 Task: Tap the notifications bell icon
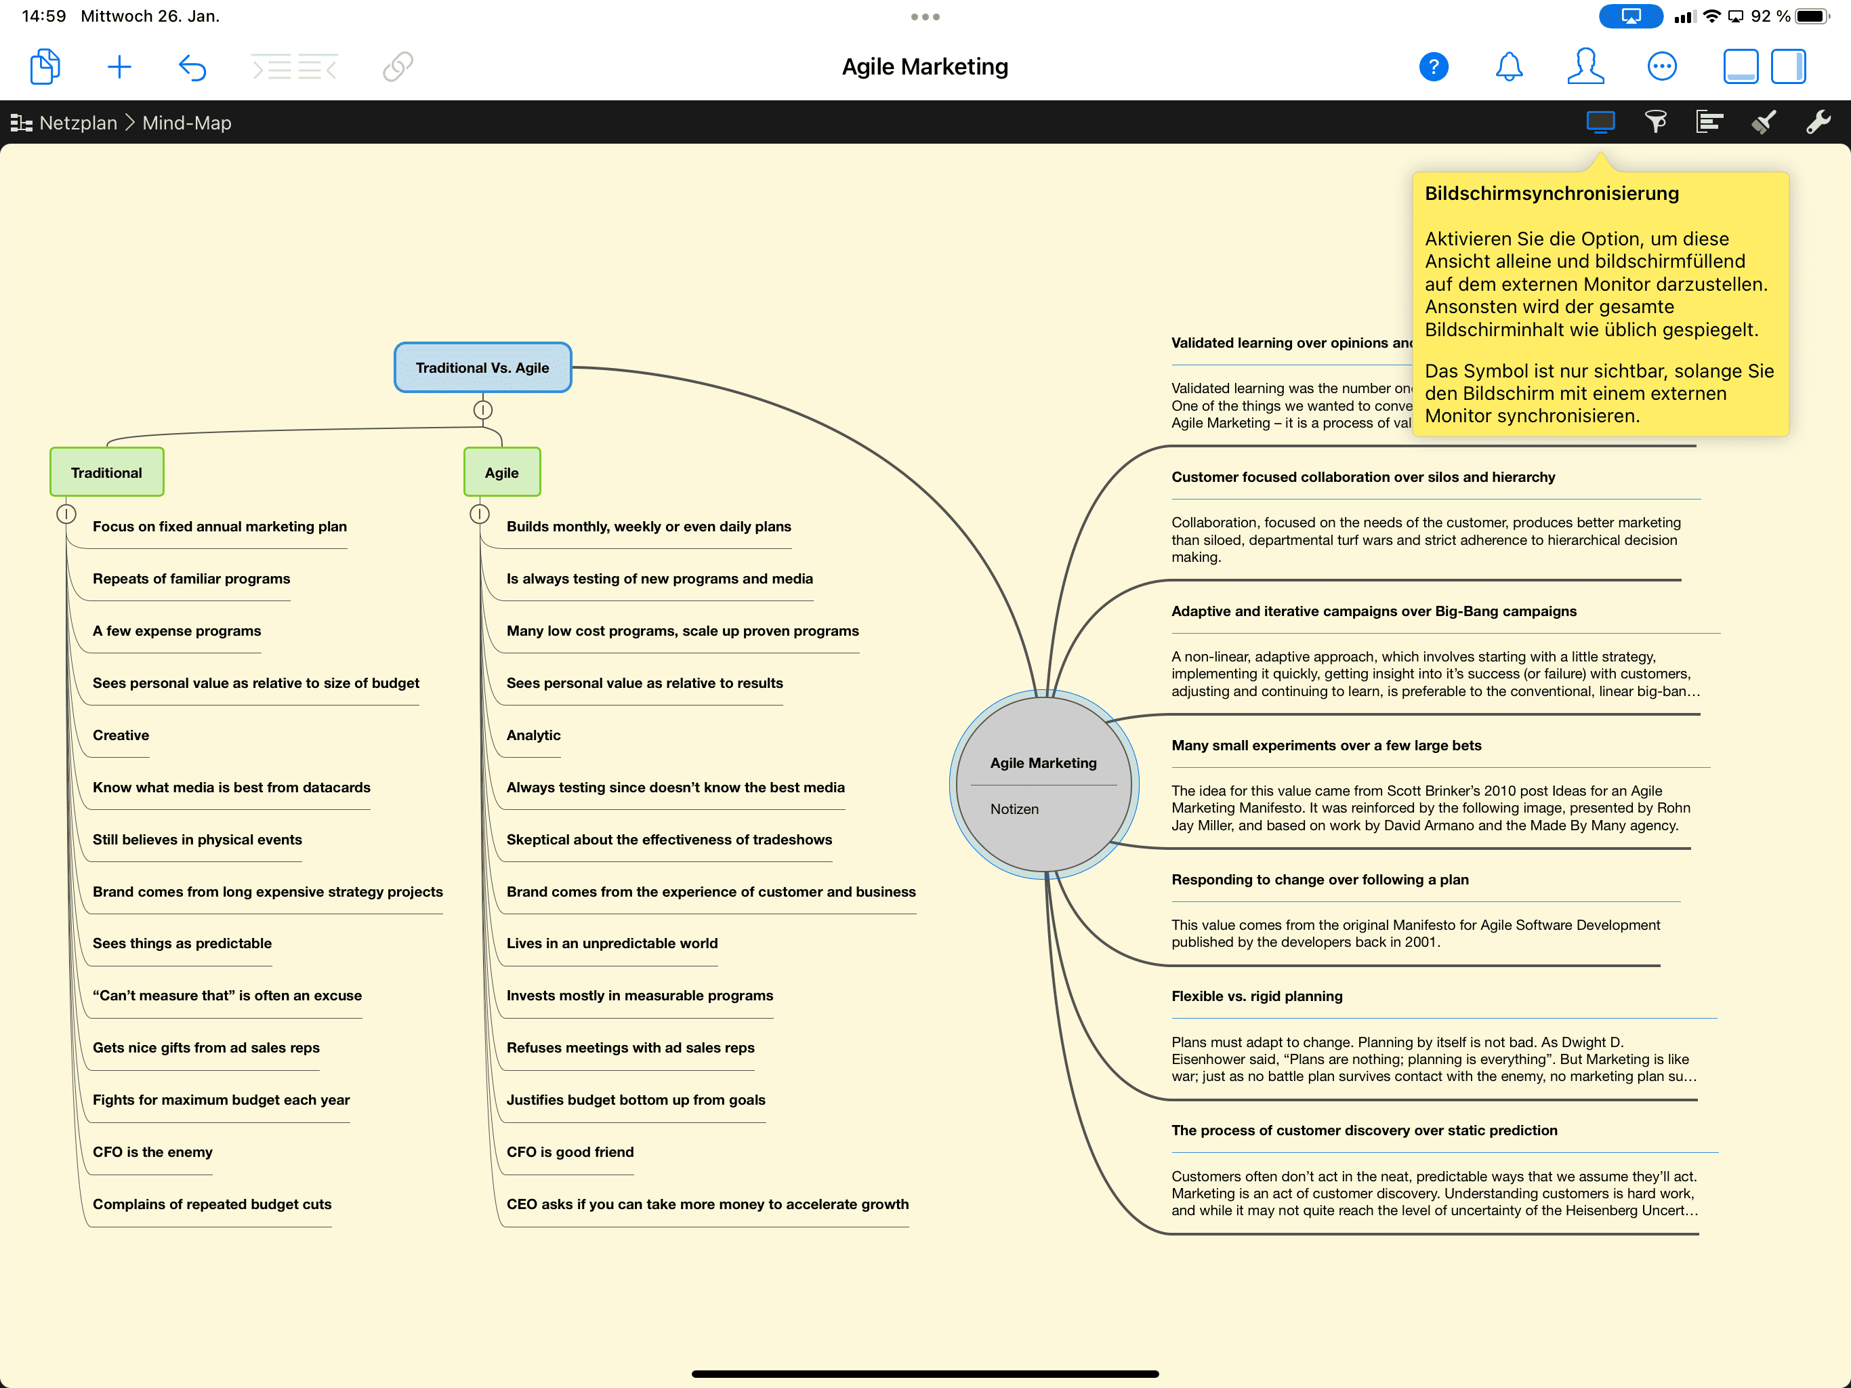point(1510,67)
